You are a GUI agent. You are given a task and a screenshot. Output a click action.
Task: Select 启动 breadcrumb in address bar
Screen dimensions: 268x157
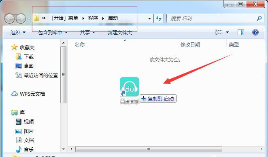click(x=113, y=18)
